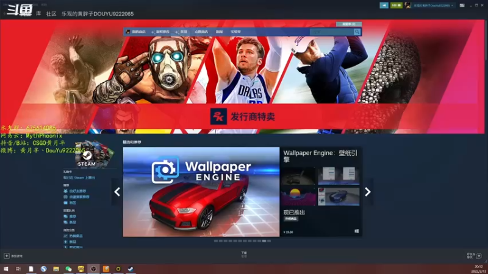488x274 pixels.
Task: Click the teal announcements icon at top right
Action: [384, 5]
